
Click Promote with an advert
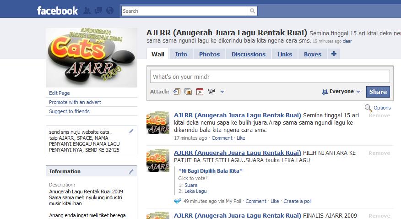pyautogui.click(x=75, y=102)
